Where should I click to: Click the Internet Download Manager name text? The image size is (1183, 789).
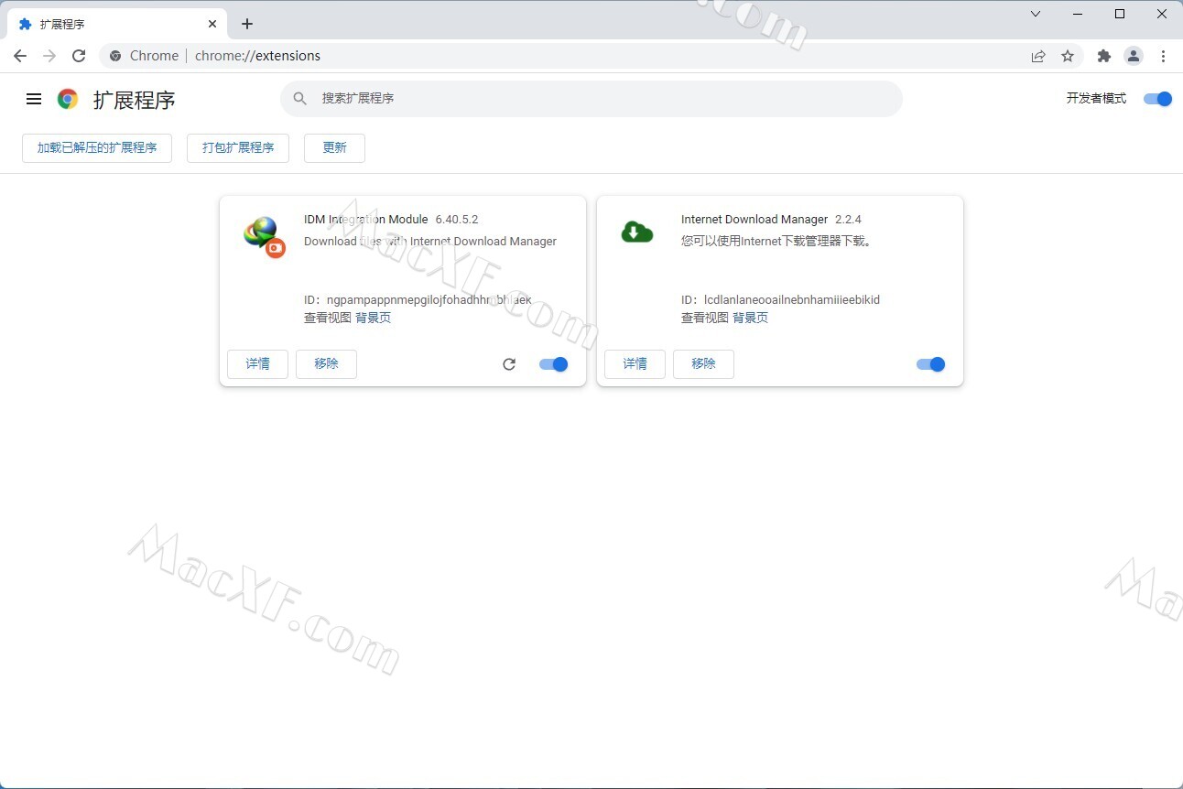[x=754, y=220]
